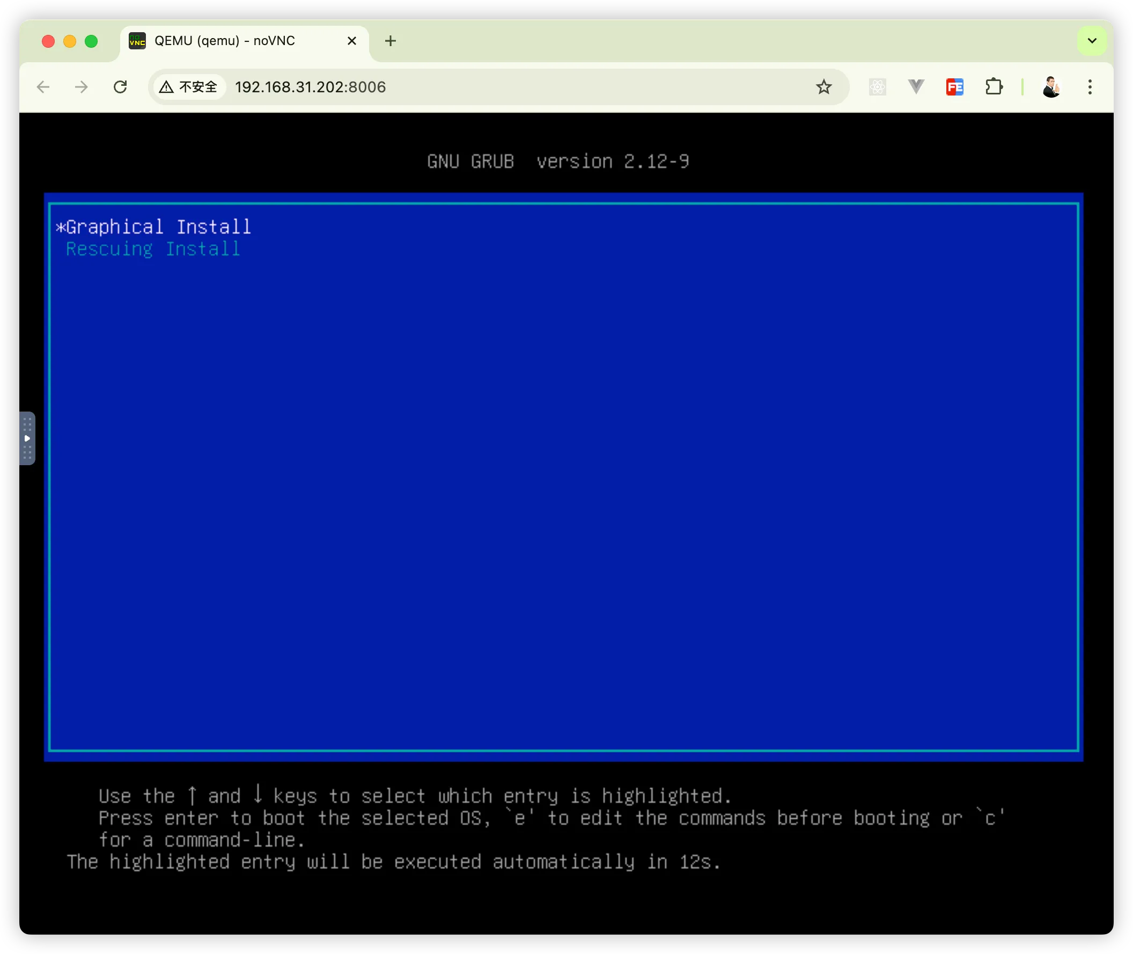The width and height of the screenshot is (1133, 954).
Task: Click the 'Press enter to boot' instruction line
Action: [551, 818]
